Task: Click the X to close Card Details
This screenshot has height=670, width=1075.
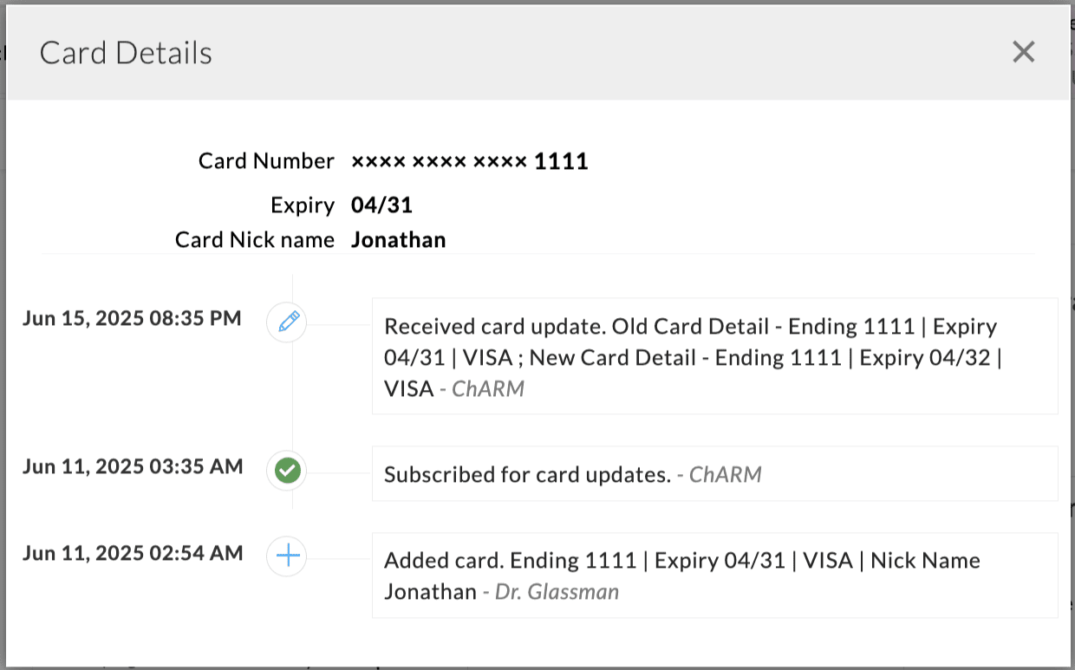Action: point(1024,52)
